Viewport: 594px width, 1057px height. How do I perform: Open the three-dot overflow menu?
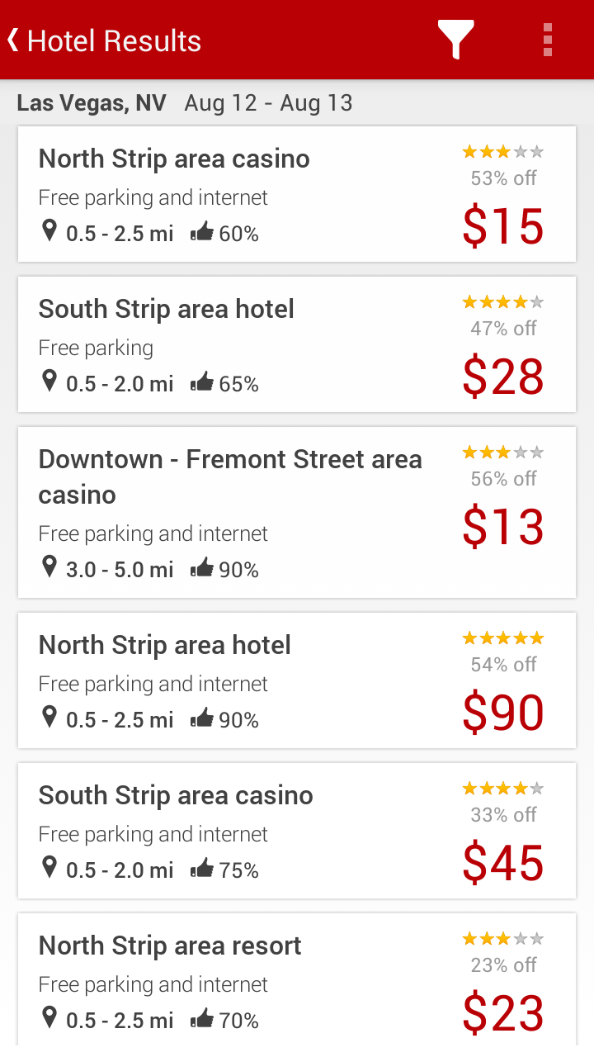tap(548, 40)
